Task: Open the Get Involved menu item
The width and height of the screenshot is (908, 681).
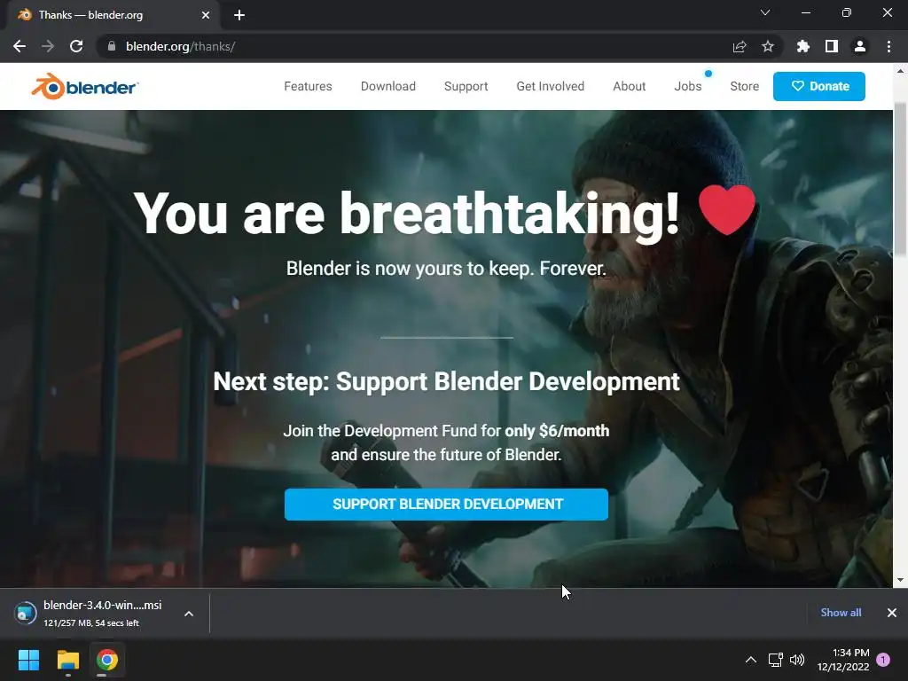Action: 550,86
